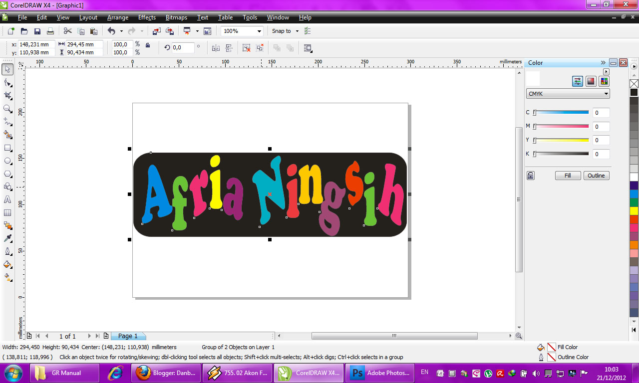639x383 pixels.
Task: Pick the yellow swatch in palette
Action: pos(634,211)
